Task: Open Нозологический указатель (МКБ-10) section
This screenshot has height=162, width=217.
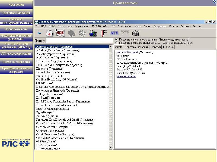Action: click(16, 45)
